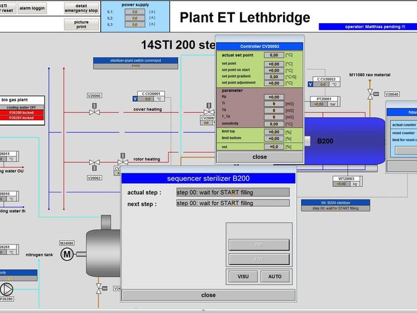Click the M24080 motor symbol
This screenshot has height=313, width=417.
[x=67, y=254]
